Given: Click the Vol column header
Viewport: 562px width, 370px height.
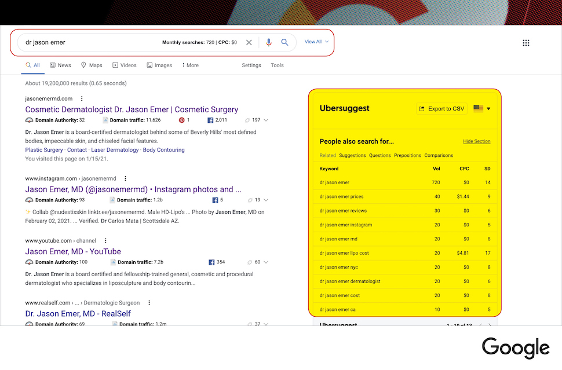Looking at the screenshot, I should [436, 168].
